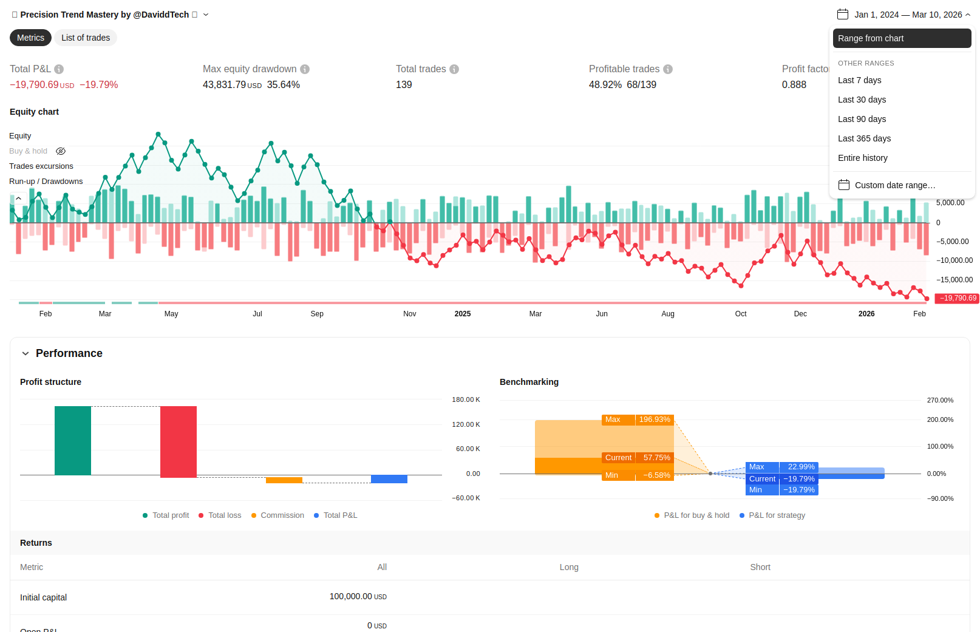Viewport: 980px width, 632px height.
Task: Toggle Trades excursions in chart legend
Action: pos(41,166)
